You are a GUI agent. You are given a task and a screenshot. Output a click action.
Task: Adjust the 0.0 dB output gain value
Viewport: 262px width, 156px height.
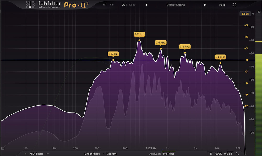coord(228,154)
